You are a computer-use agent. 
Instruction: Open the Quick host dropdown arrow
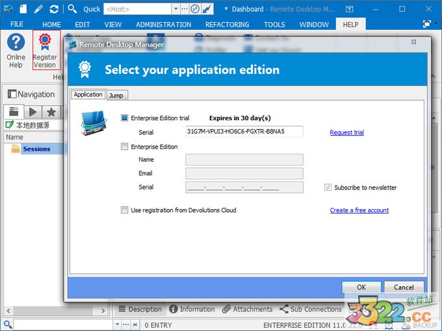point(175,9)
